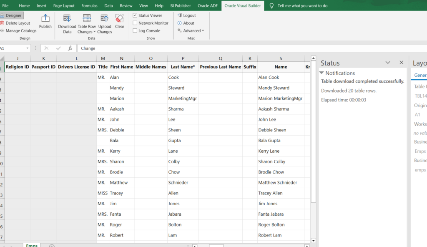
Task: Click the Upload Changes icon
Action: (105, 19)
